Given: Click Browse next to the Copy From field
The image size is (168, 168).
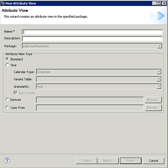Looking at the screenshot, I should pos(153,108).
